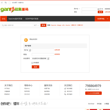
Task: Click the 购买须知 footer link
Action: 27,91
